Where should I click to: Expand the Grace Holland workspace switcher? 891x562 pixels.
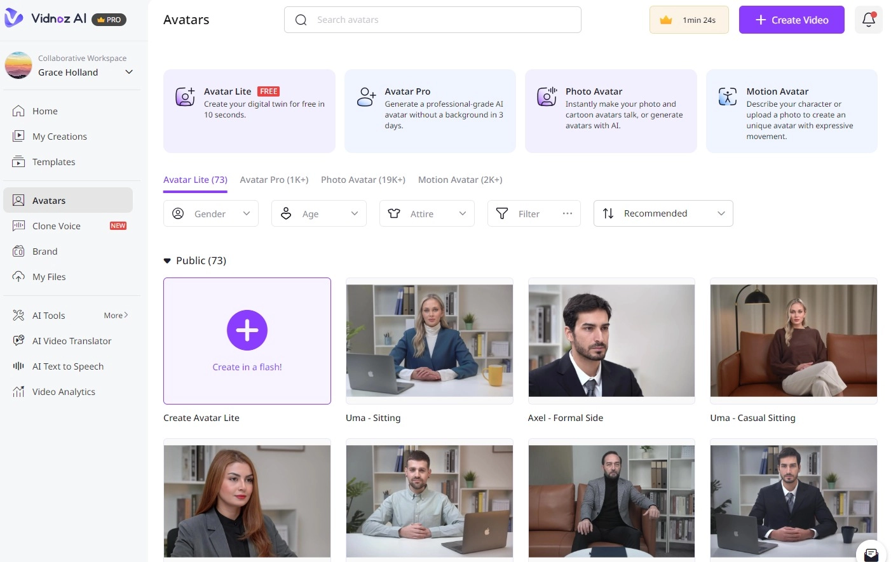coord(129,72)
